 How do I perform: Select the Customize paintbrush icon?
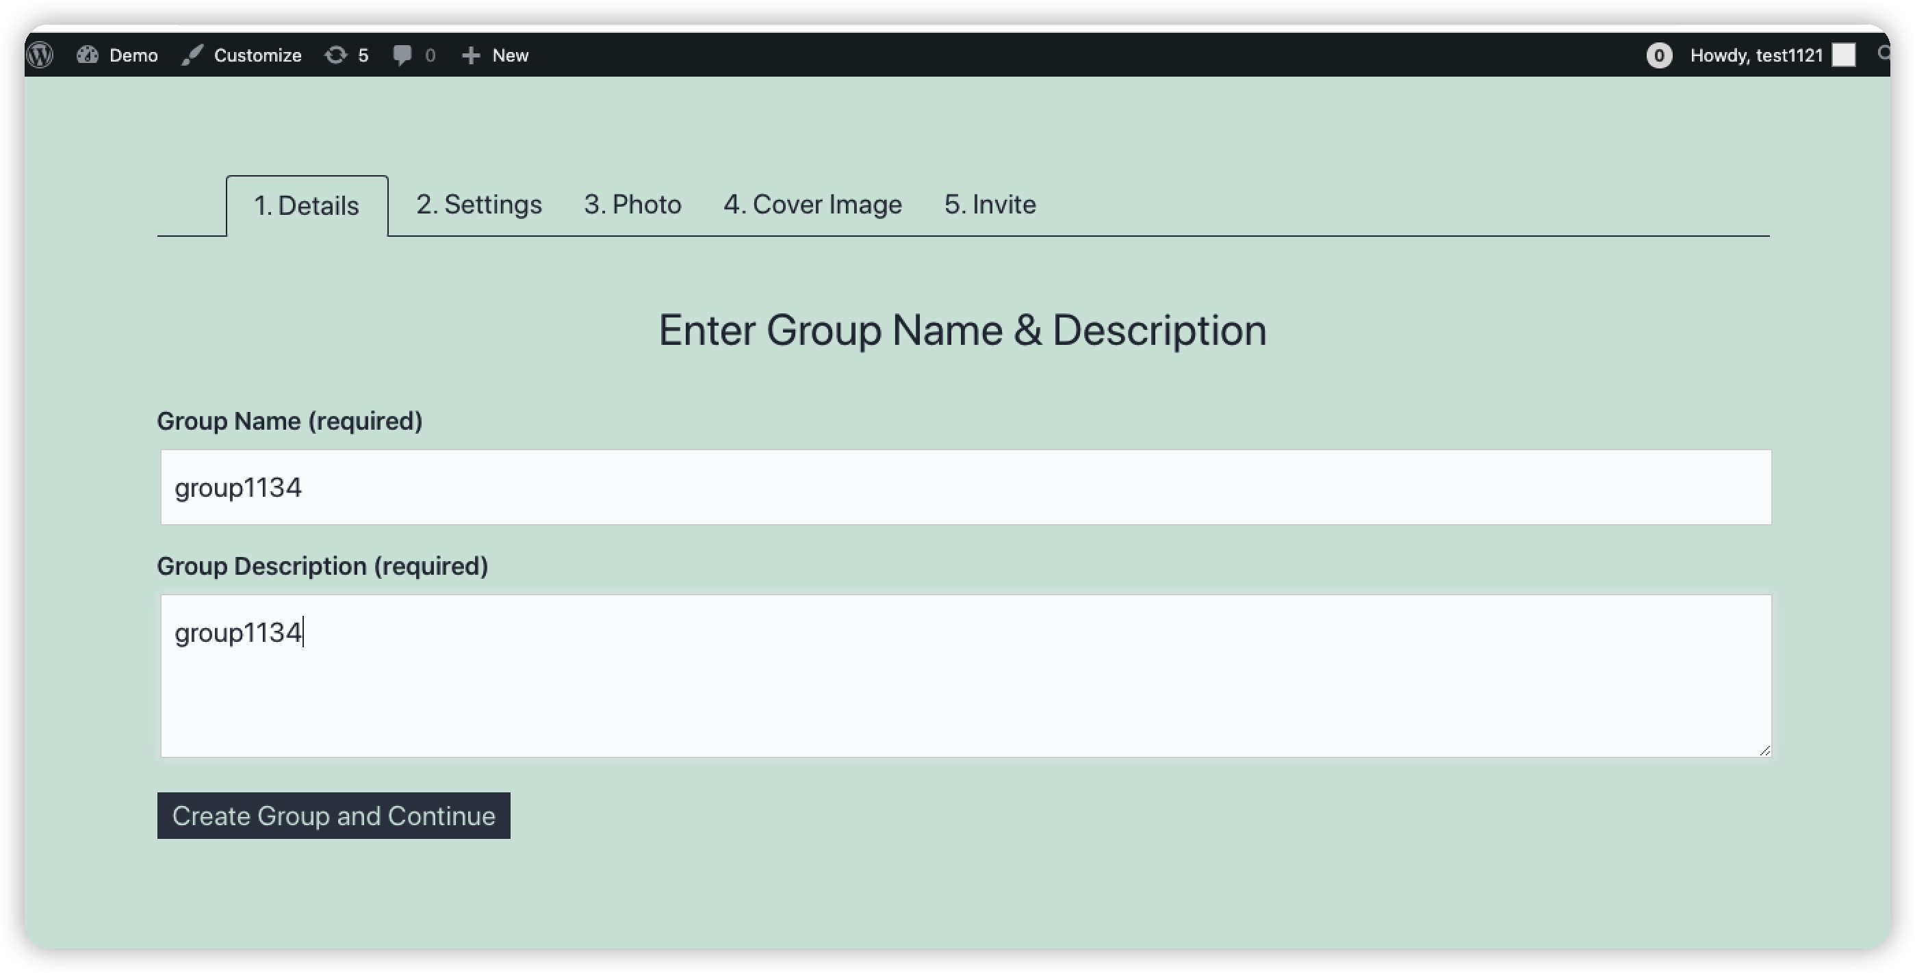(x=192, y=54)
